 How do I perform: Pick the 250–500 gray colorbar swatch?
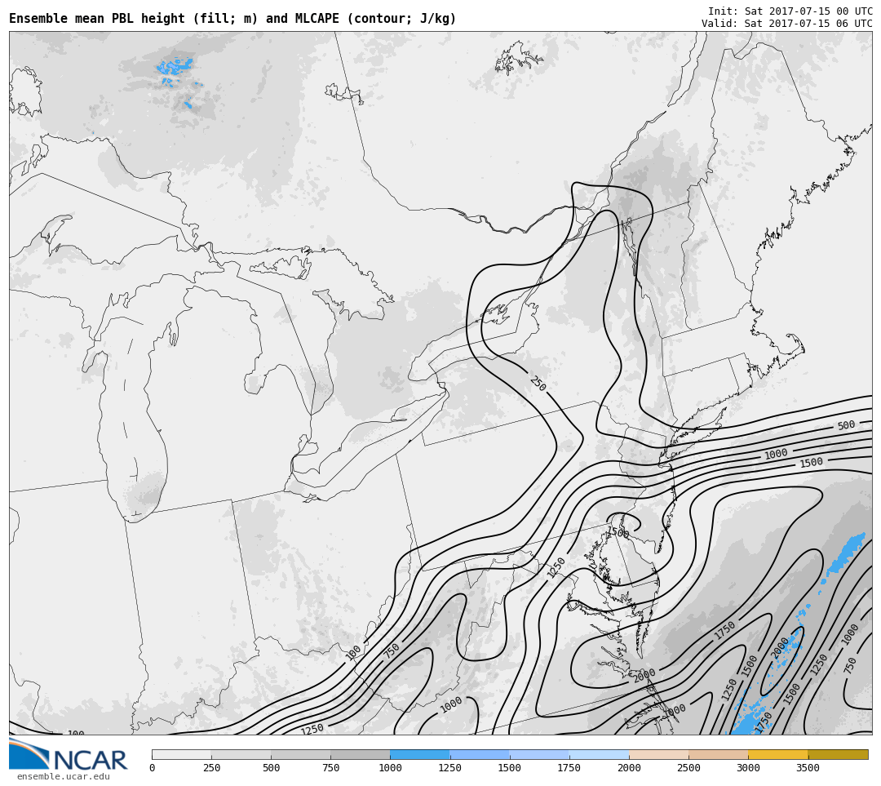tap(241, 754)
